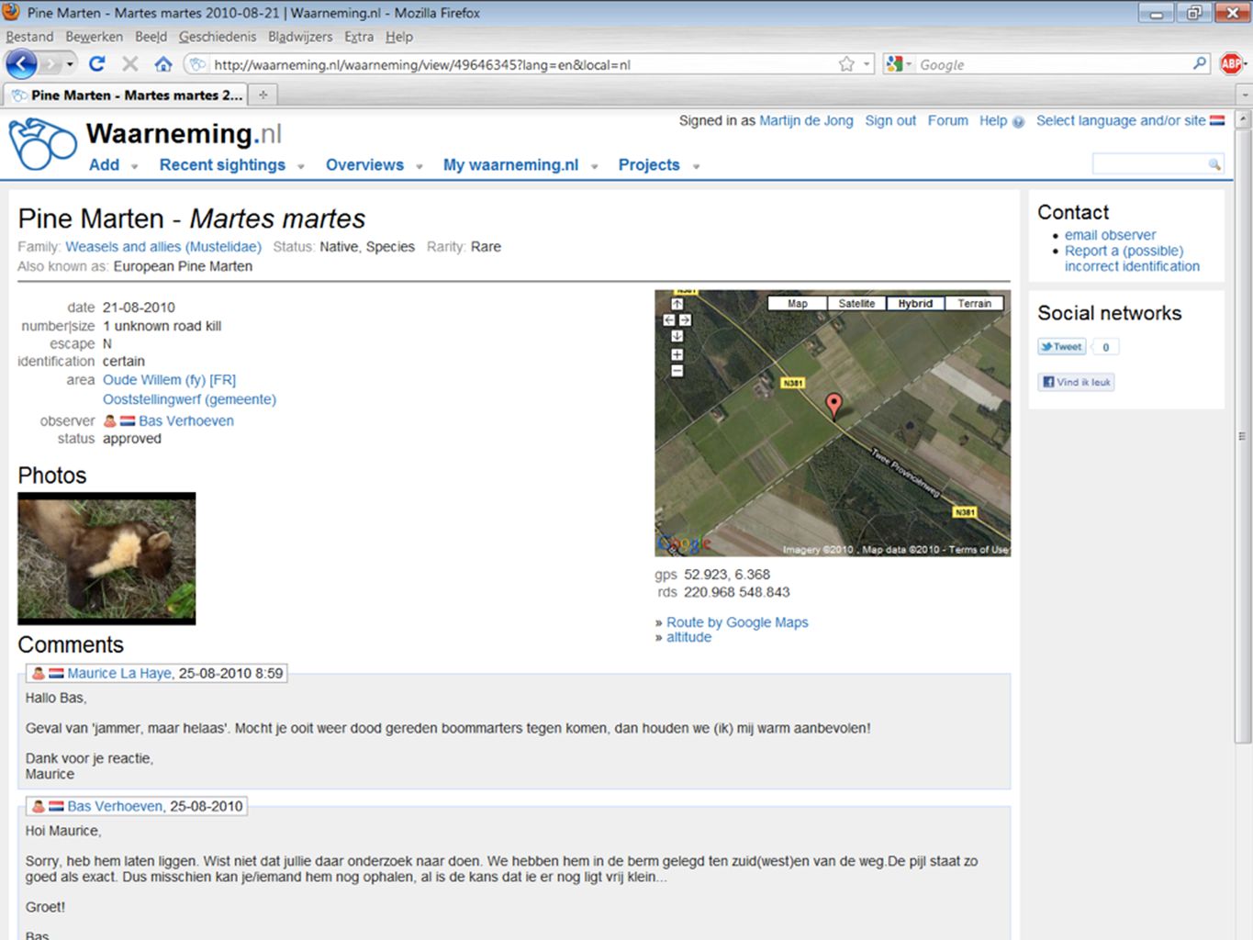Click Martijn de Jong profile link

[x=806, y=120]
